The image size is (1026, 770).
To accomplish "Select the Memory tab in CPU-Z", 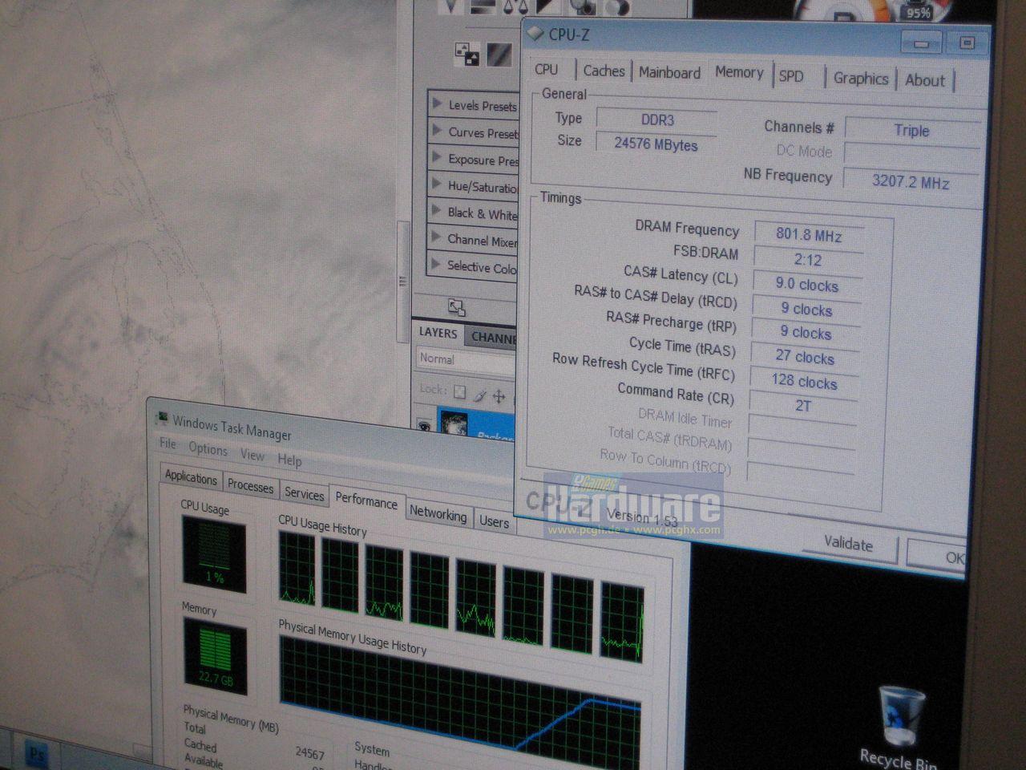I will 739,72.
